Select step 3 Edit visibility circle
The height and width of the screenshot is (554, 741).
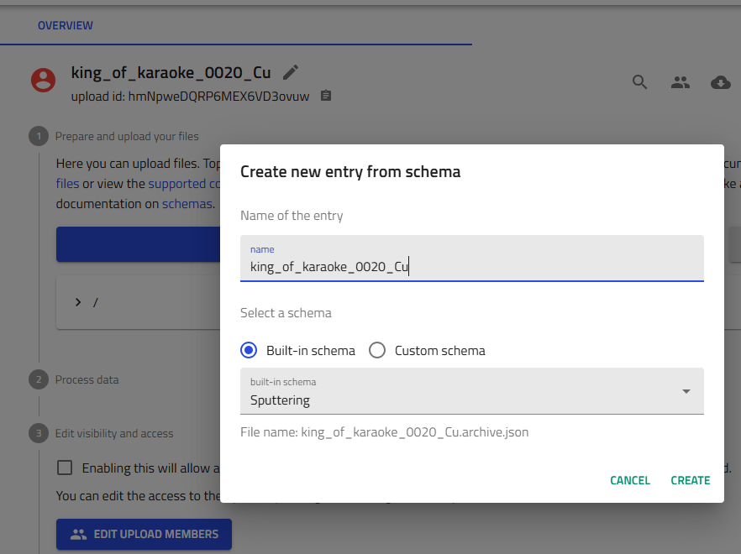pos(39,433)
